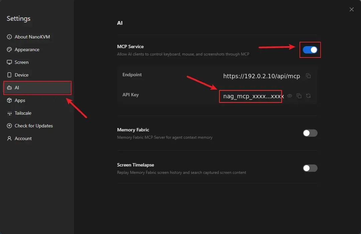Open the Appearance settings page

(37, 49)
